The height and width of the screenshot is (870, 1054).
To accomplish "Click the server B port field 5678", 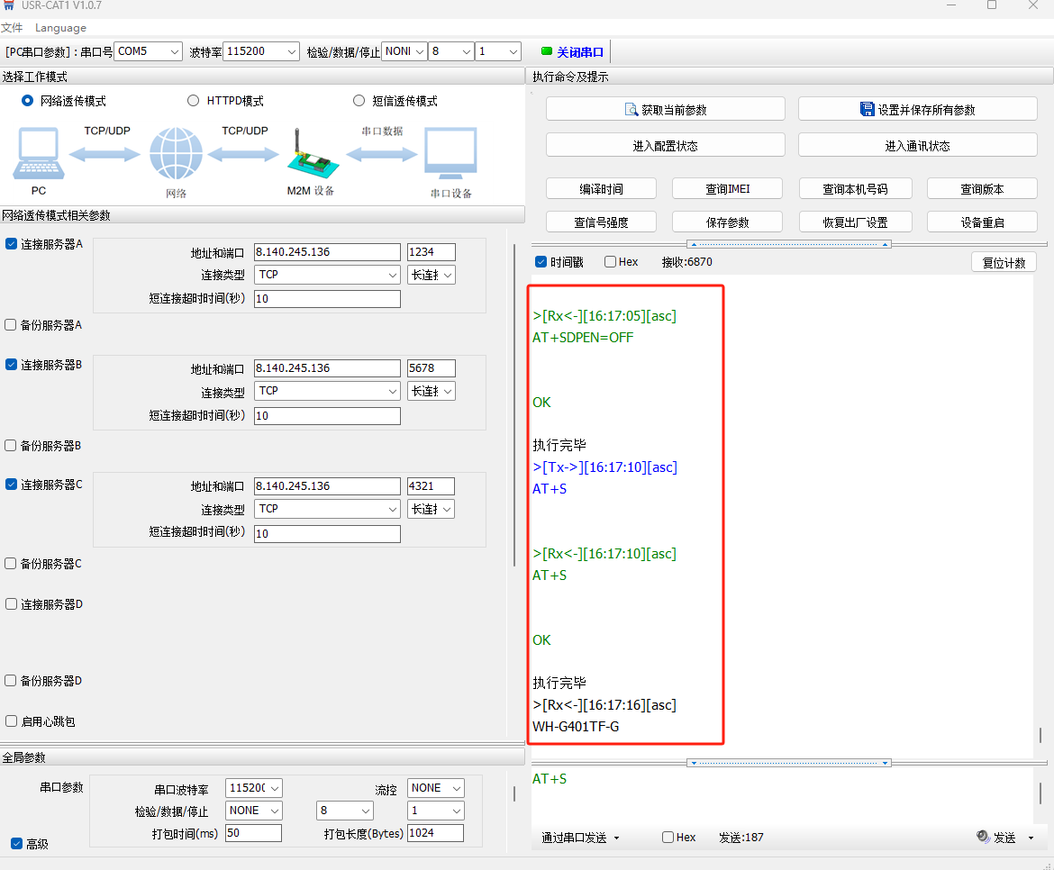I will click(431, 368).
